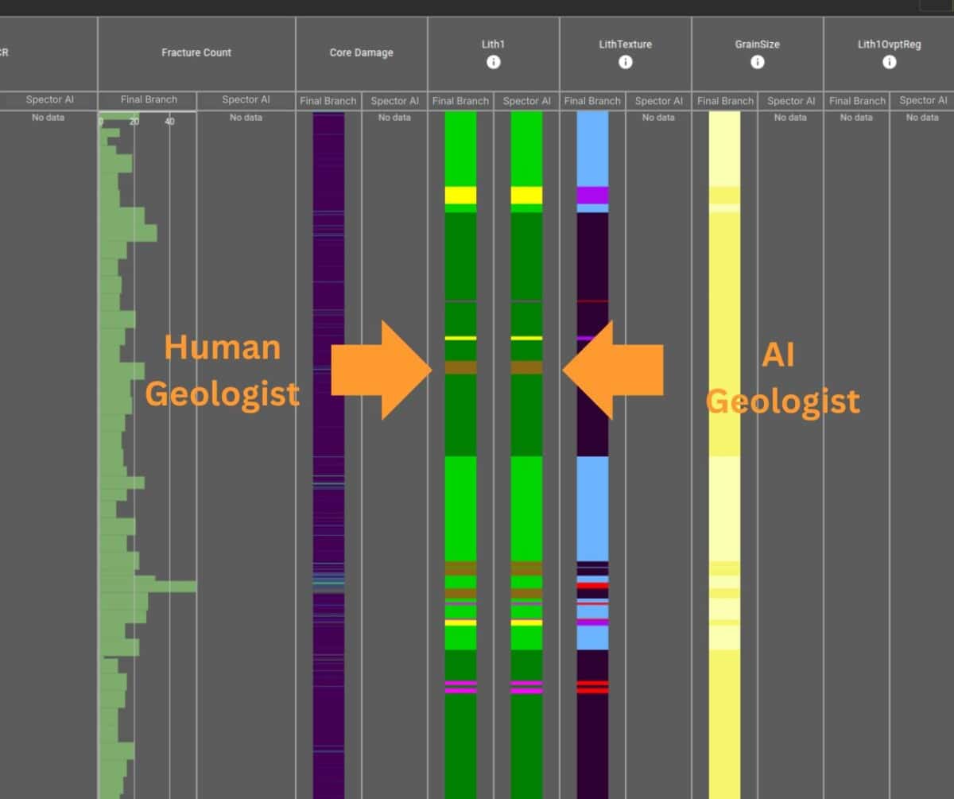Click Final Branch under LithTexture
This screenshot has height=799, width=954.
coord(592,101)
